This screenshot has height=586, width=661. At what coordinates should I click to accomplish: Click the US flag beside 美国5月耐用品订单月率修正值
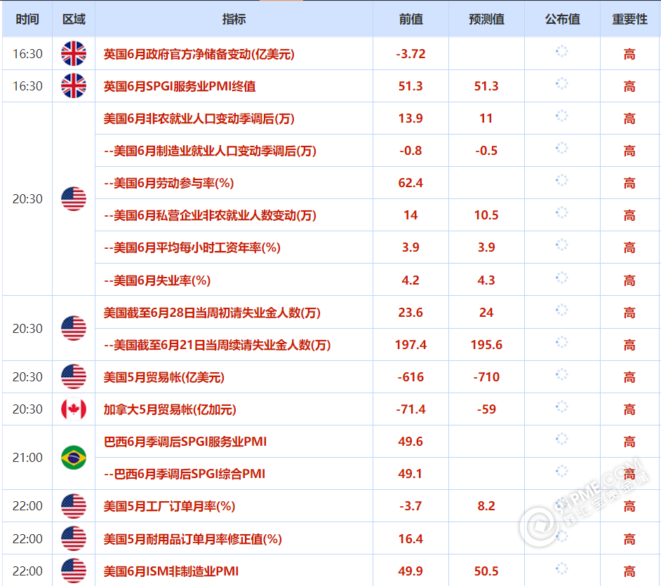[x=74, y=538]
